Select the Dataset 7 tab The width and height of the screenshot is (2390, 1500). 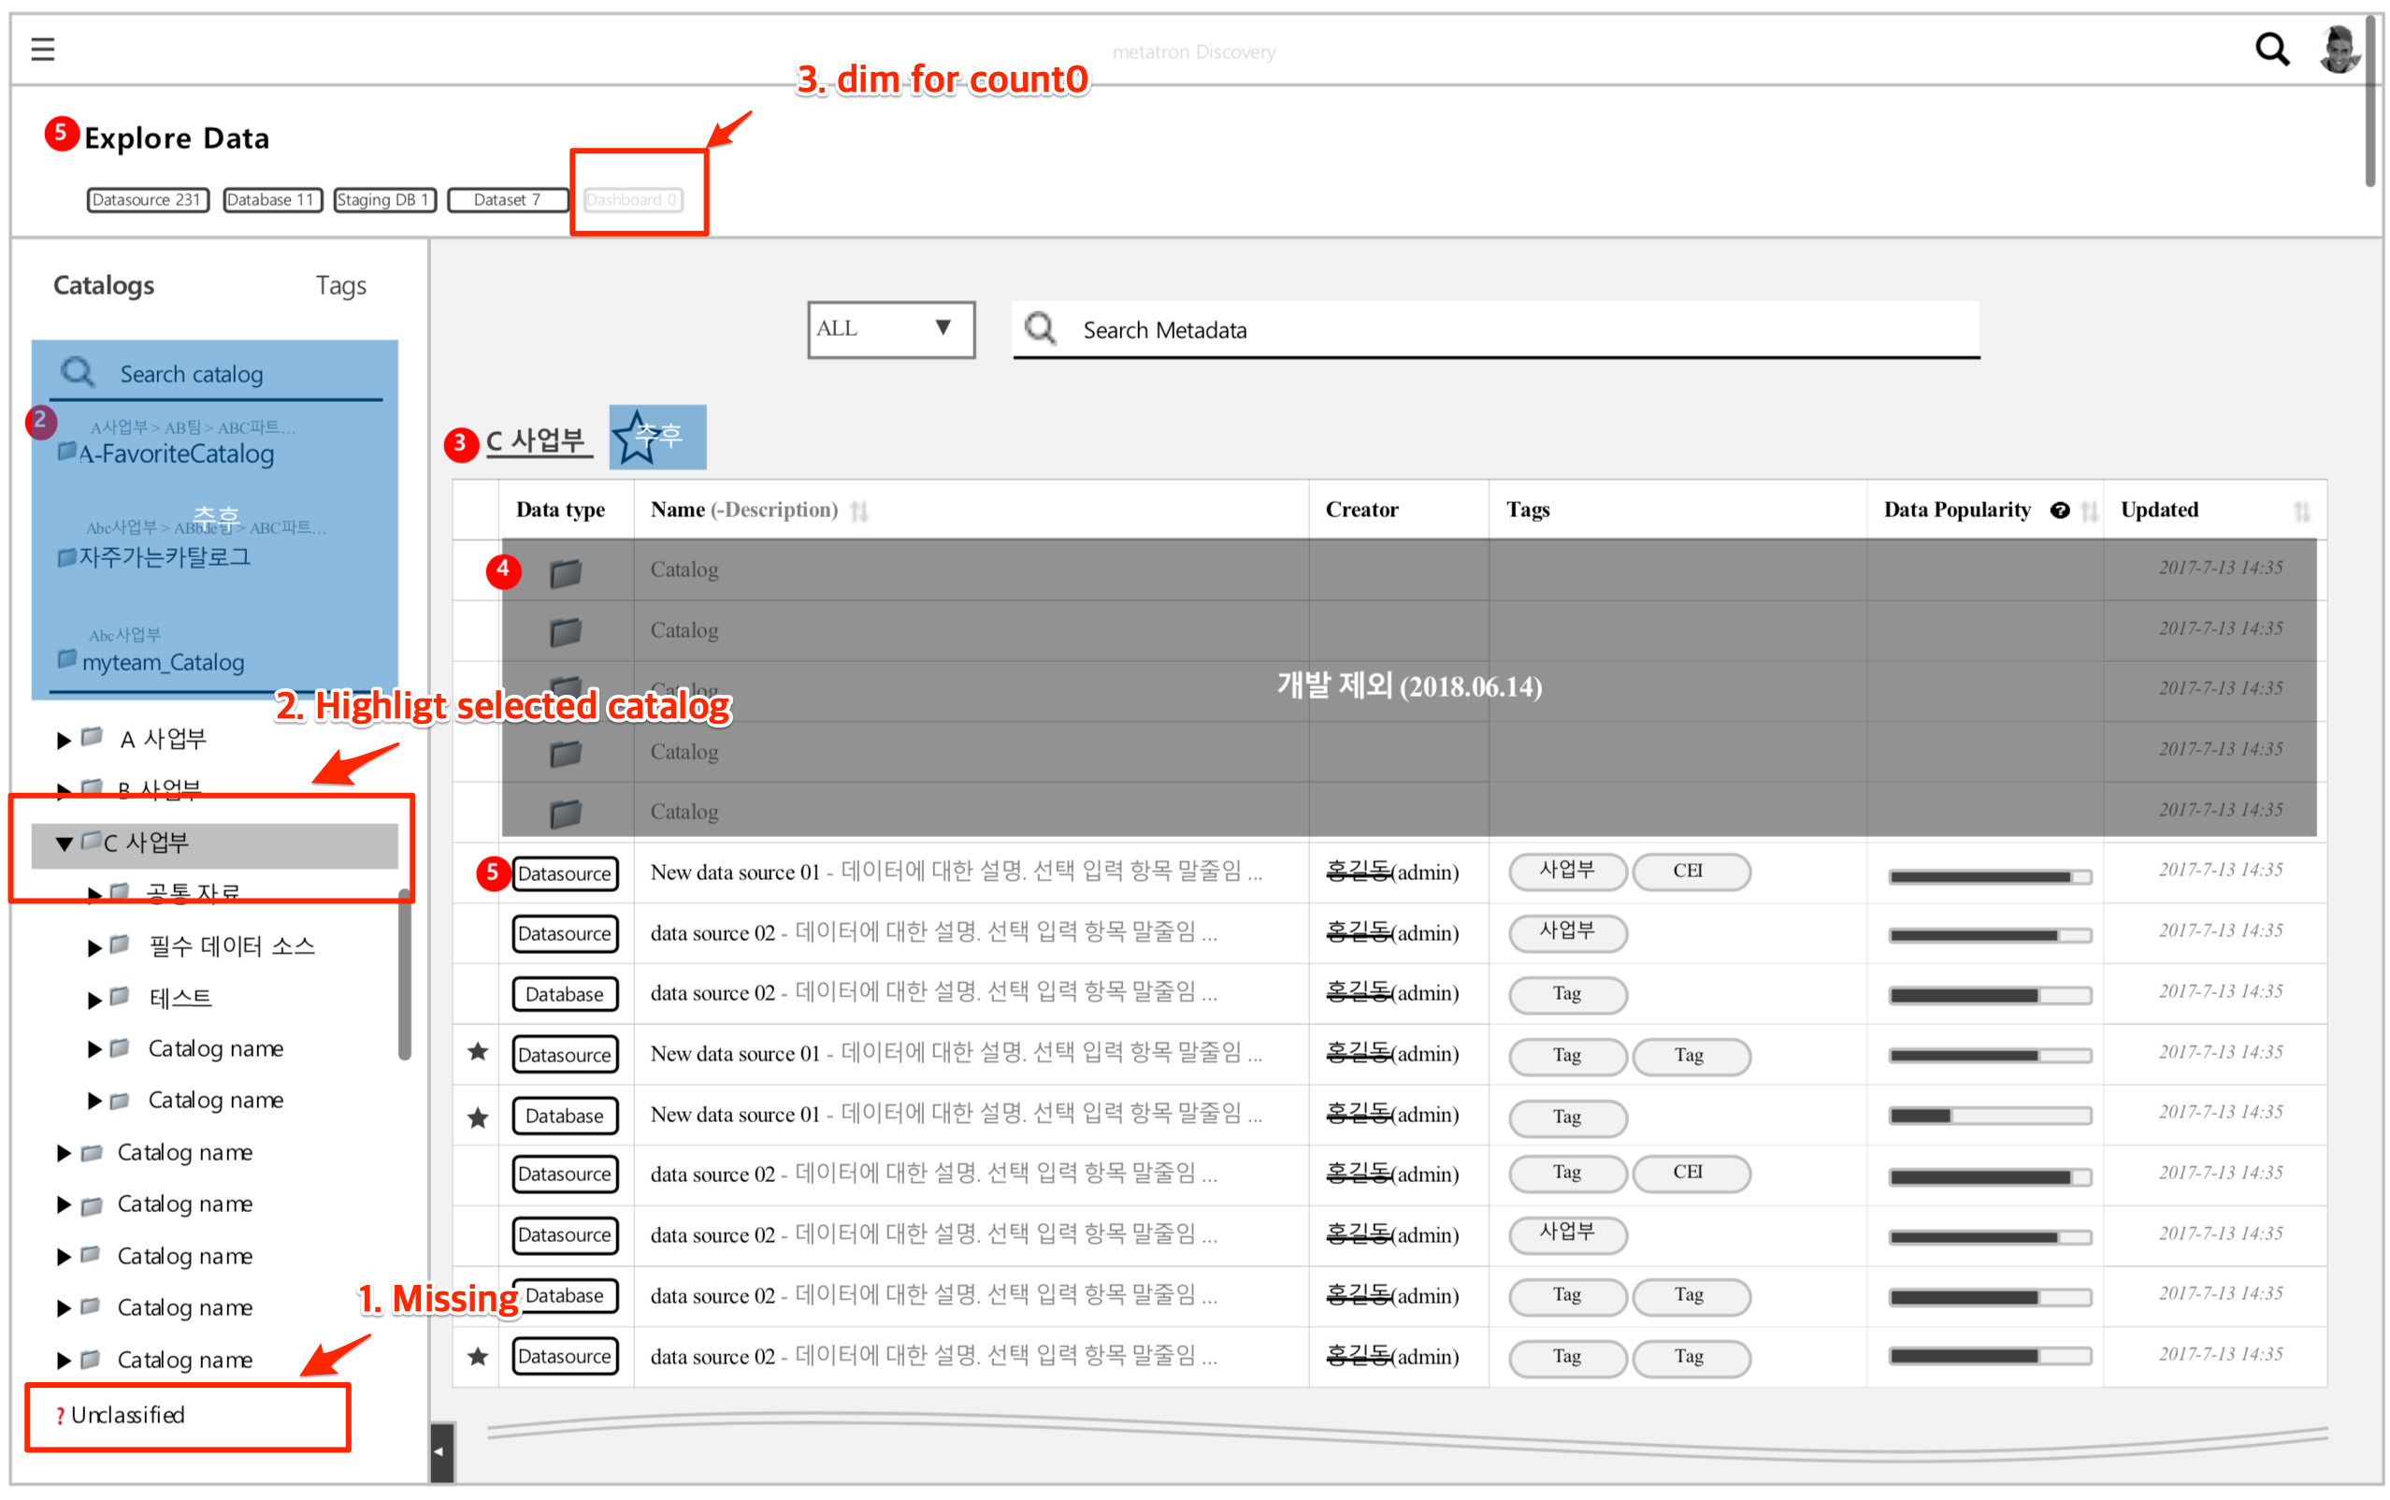point(507,199)
